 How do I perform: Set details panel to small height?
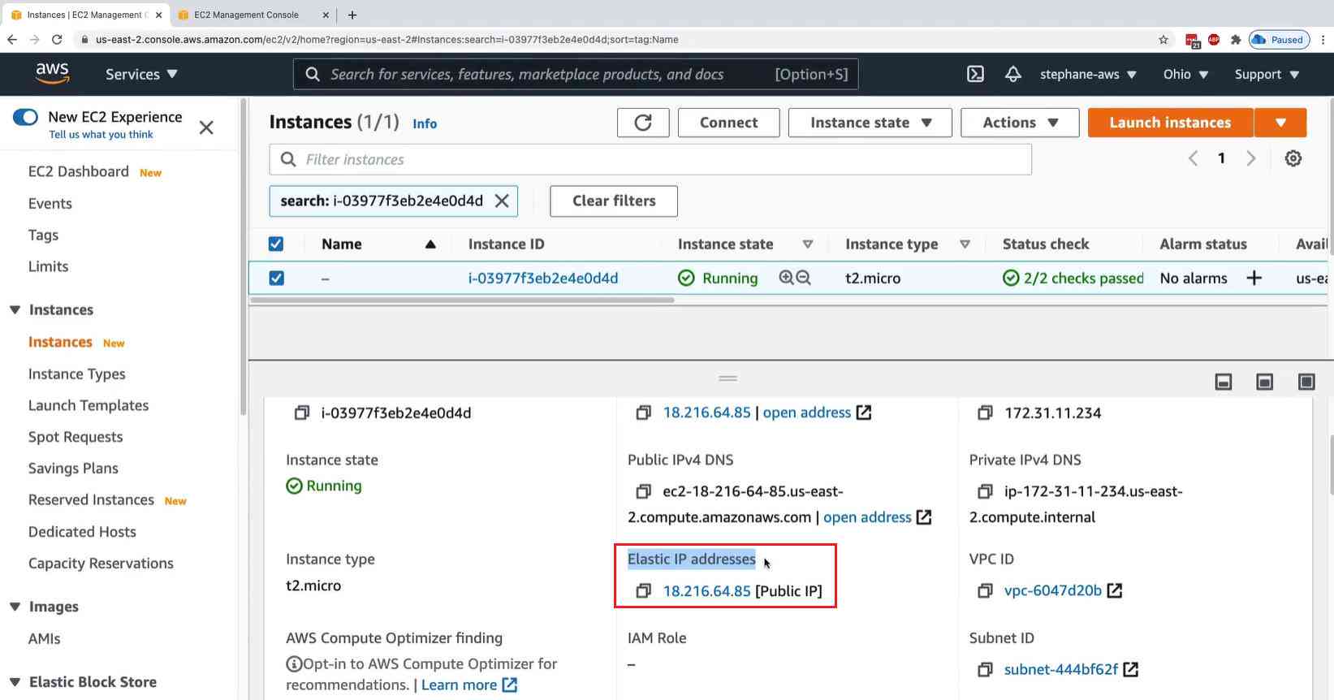click(1224, 382)
